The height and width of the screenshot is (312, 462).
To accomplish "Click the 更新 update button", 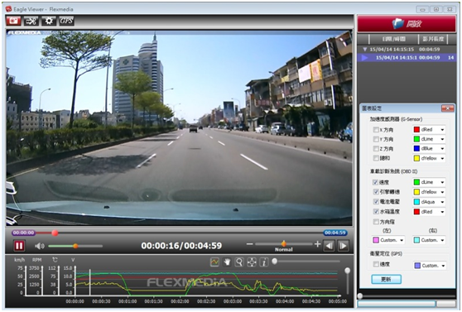I will (x=387, y=279).
